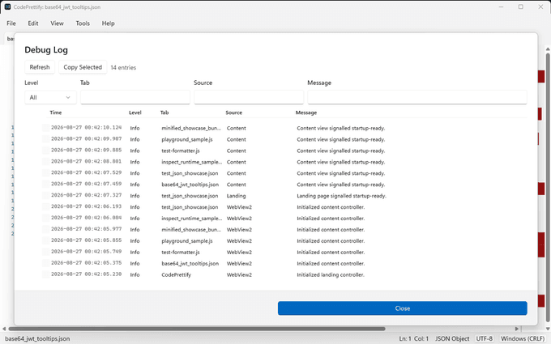
Task: Click status bar file name base64_jwt_tooltips.json
Action: click(37, 338)
